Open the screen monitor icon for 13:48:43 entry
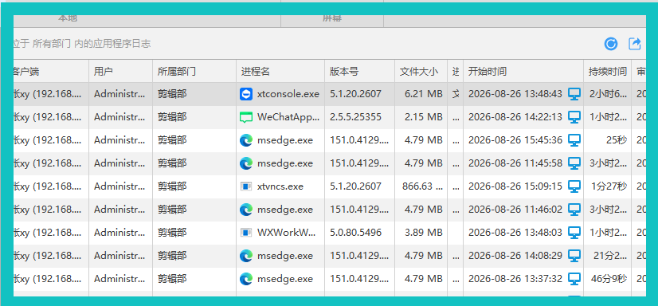The image size is (658, 306). [x=574, y=94]
